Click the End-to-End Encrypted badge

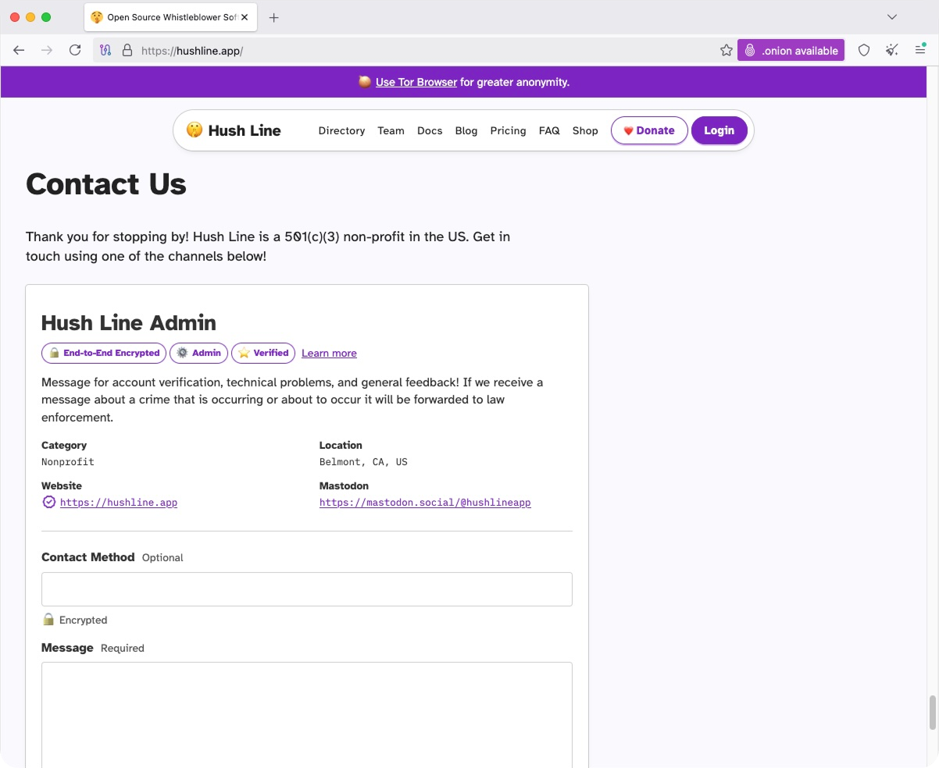[104, 353]
